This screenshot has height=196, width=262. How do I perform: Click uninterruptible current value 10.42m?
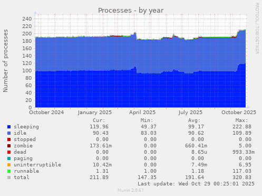pyautogui.click(x=102, y=165)
